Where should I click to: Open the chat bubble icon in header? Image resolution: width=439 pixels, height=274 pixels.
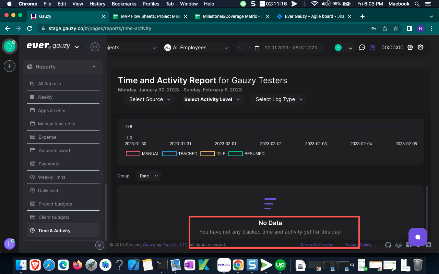[362, 48]
